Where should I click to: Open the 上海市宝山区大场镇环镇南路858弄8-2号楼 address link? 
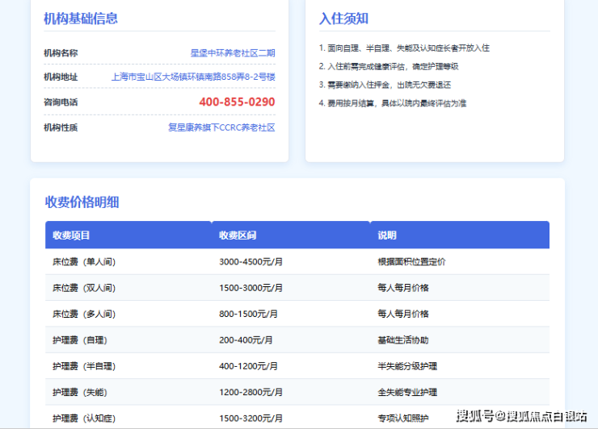point(193,77)
